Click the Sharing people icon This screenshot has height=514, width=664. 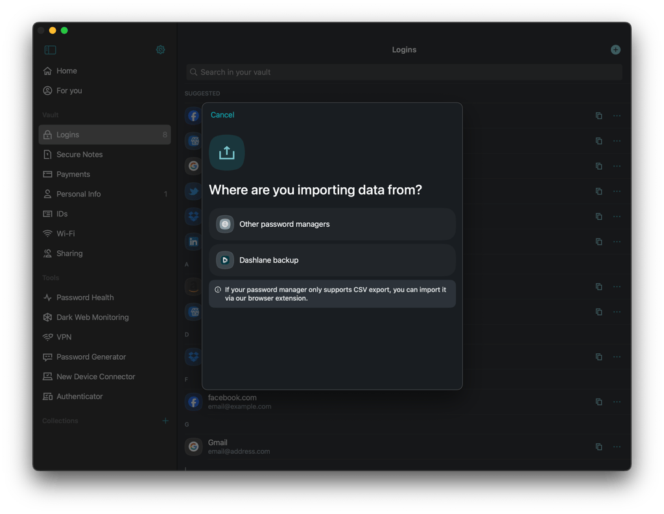(x=47, y=253)
